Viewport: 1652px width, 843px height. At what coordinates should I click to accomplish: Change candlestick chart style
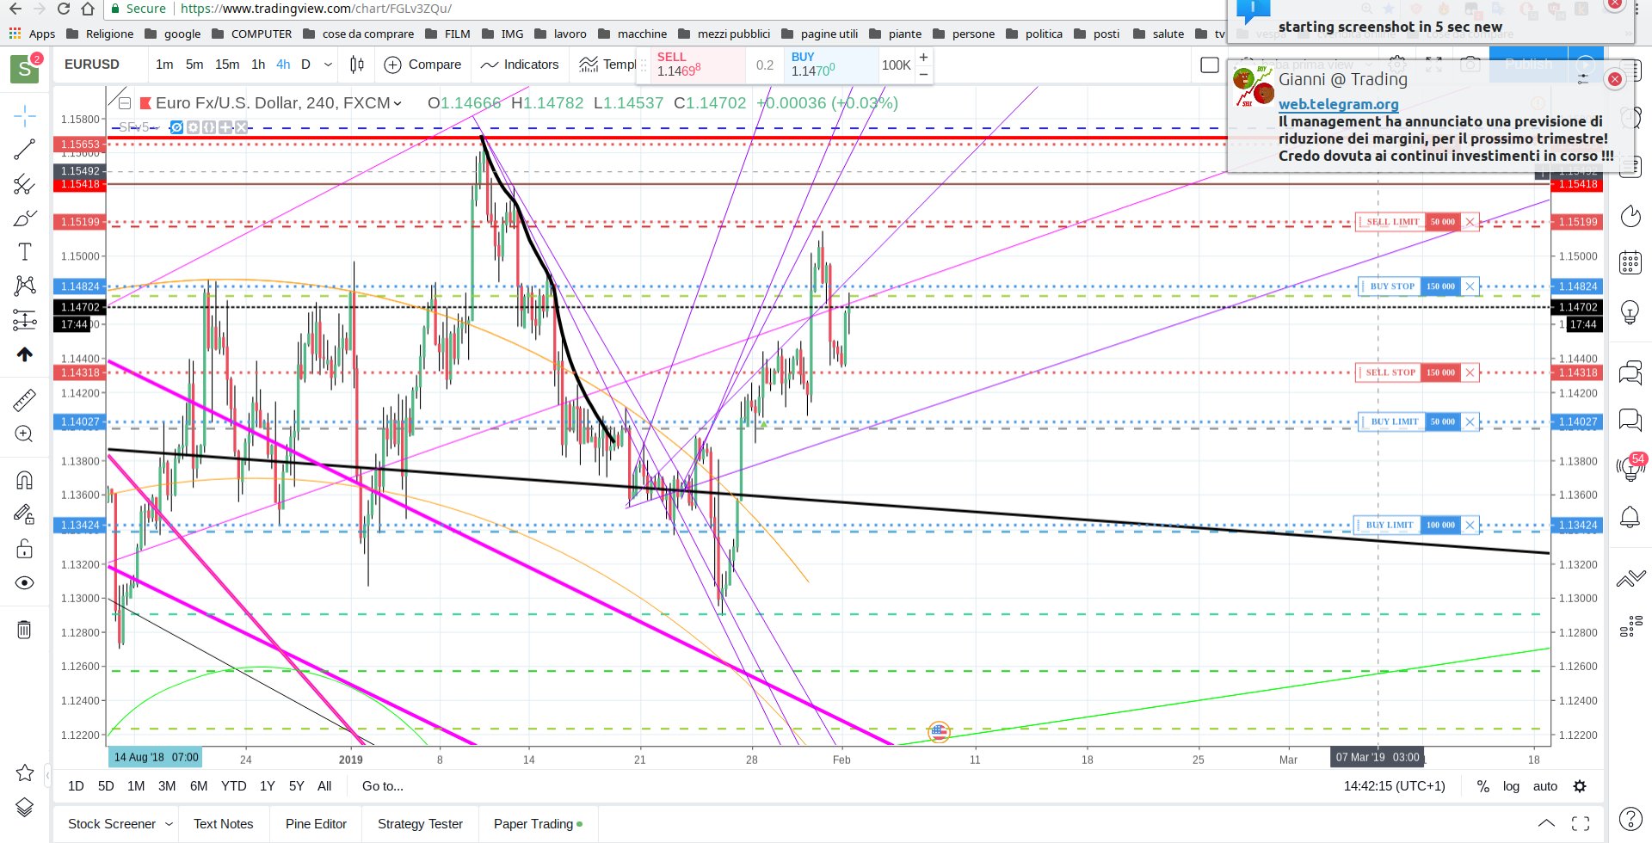point(357,65)
